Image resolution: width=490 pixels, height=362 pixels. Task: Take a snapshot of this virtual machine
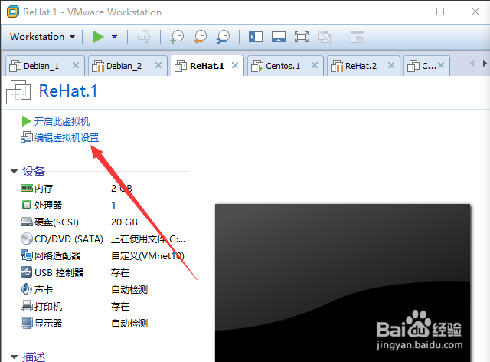tap(177, 37)
